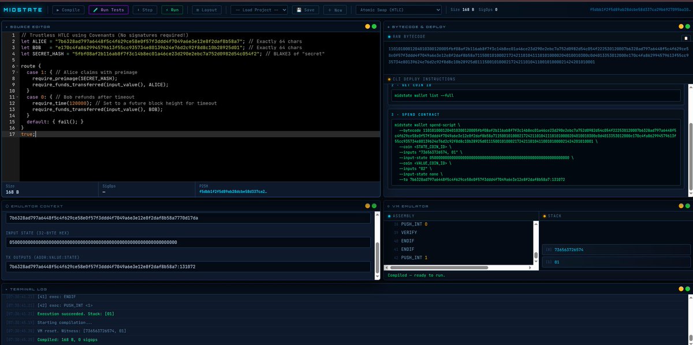The height and width of the screenshot is (345, 693).
Task: Click the Layout button
Action: [x=207, y=10]
